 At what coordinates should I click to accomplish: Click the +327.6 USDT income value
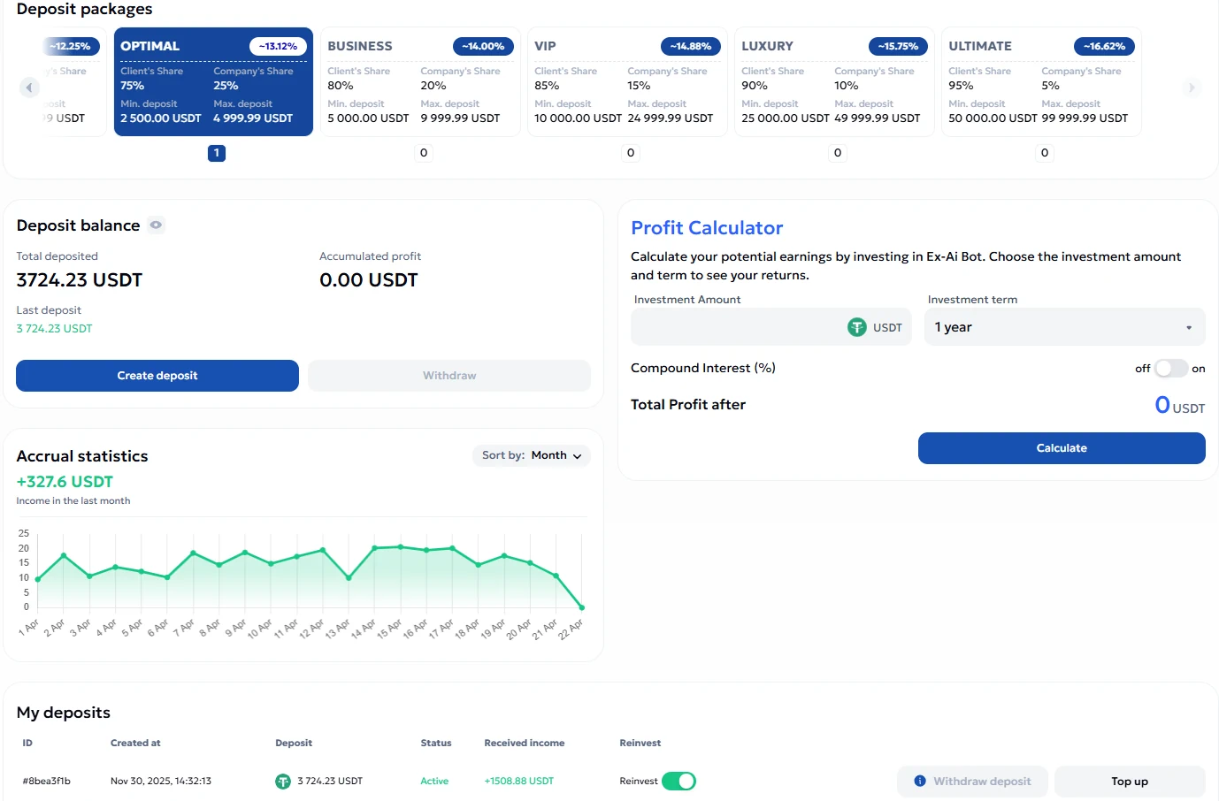65,482
